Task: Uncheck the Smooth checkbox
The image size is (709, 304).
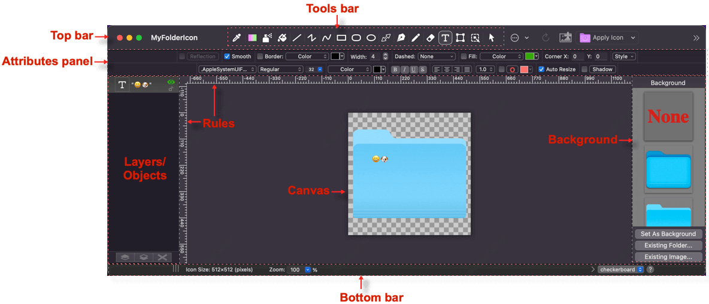Action: pos(227,56)
